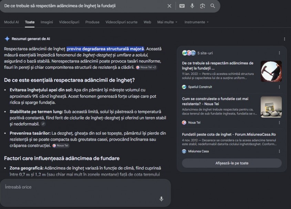Open 'De ce trebuie să respectăm adâncimea' result

tap(218, 66)
